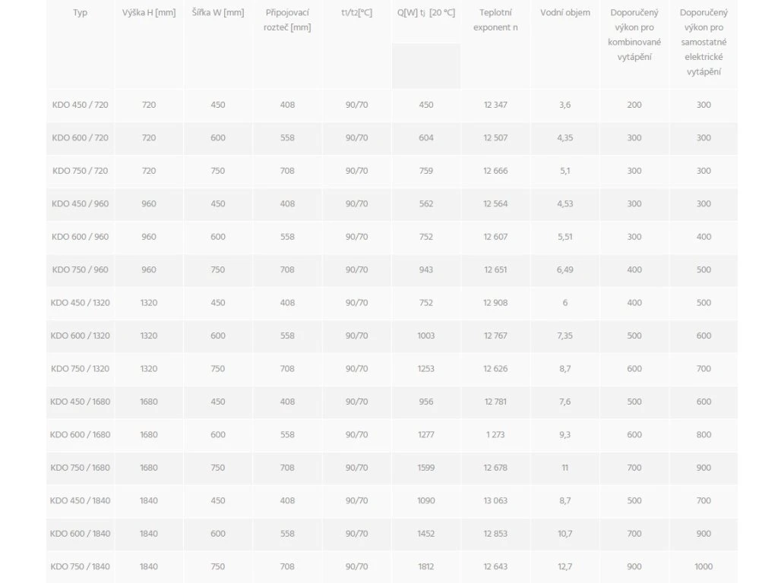778x583 pixels.
Task: Select the KDO 750 / 960 row label
Action: coord(80,269)
